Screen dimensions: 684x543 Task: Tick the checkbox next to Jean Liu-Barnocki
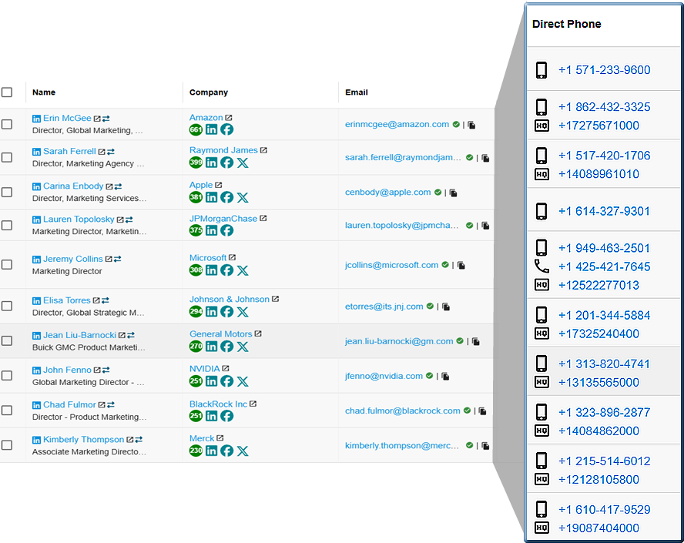[x=7, y=340]
